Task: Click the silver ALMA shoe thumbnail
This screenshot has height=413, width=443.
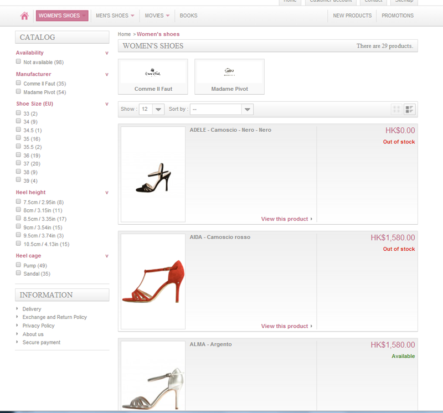Action: (153, 376)
